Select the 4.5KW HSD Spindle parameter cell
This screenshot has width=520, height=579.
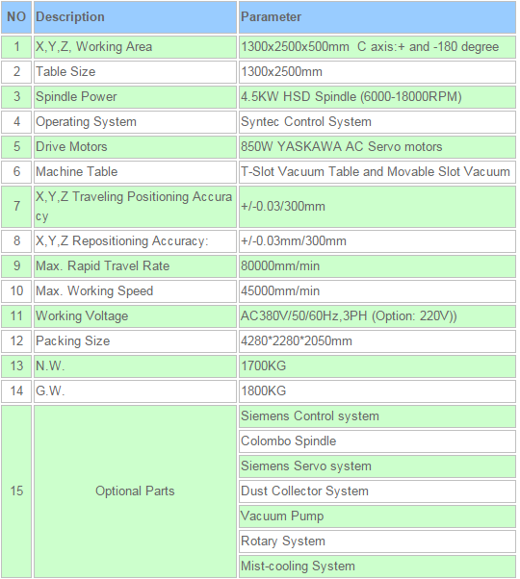point(377,97)
